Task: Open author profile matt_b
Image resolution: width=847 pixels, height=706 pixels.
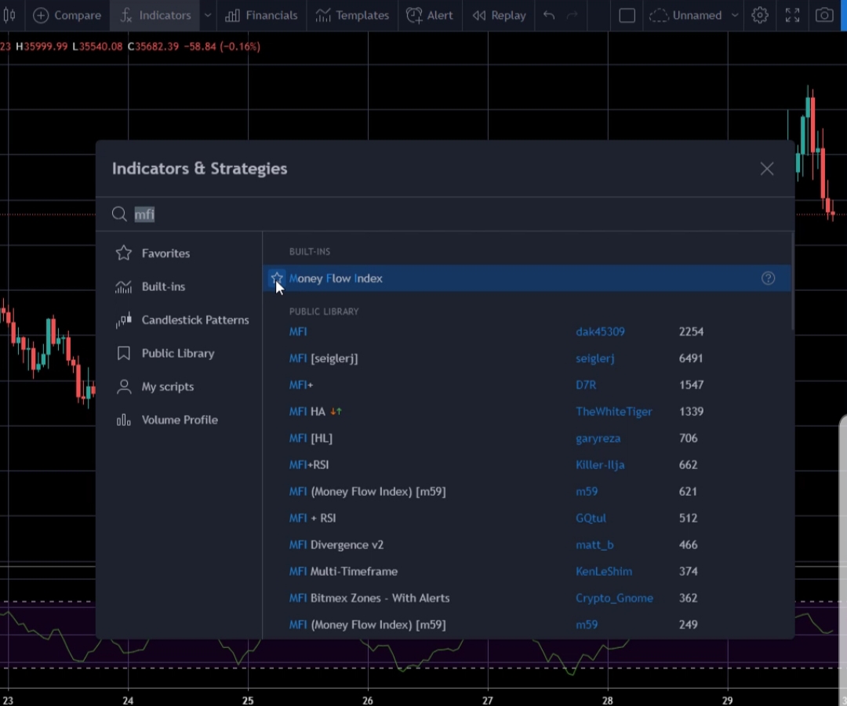Action: (594, 544)
